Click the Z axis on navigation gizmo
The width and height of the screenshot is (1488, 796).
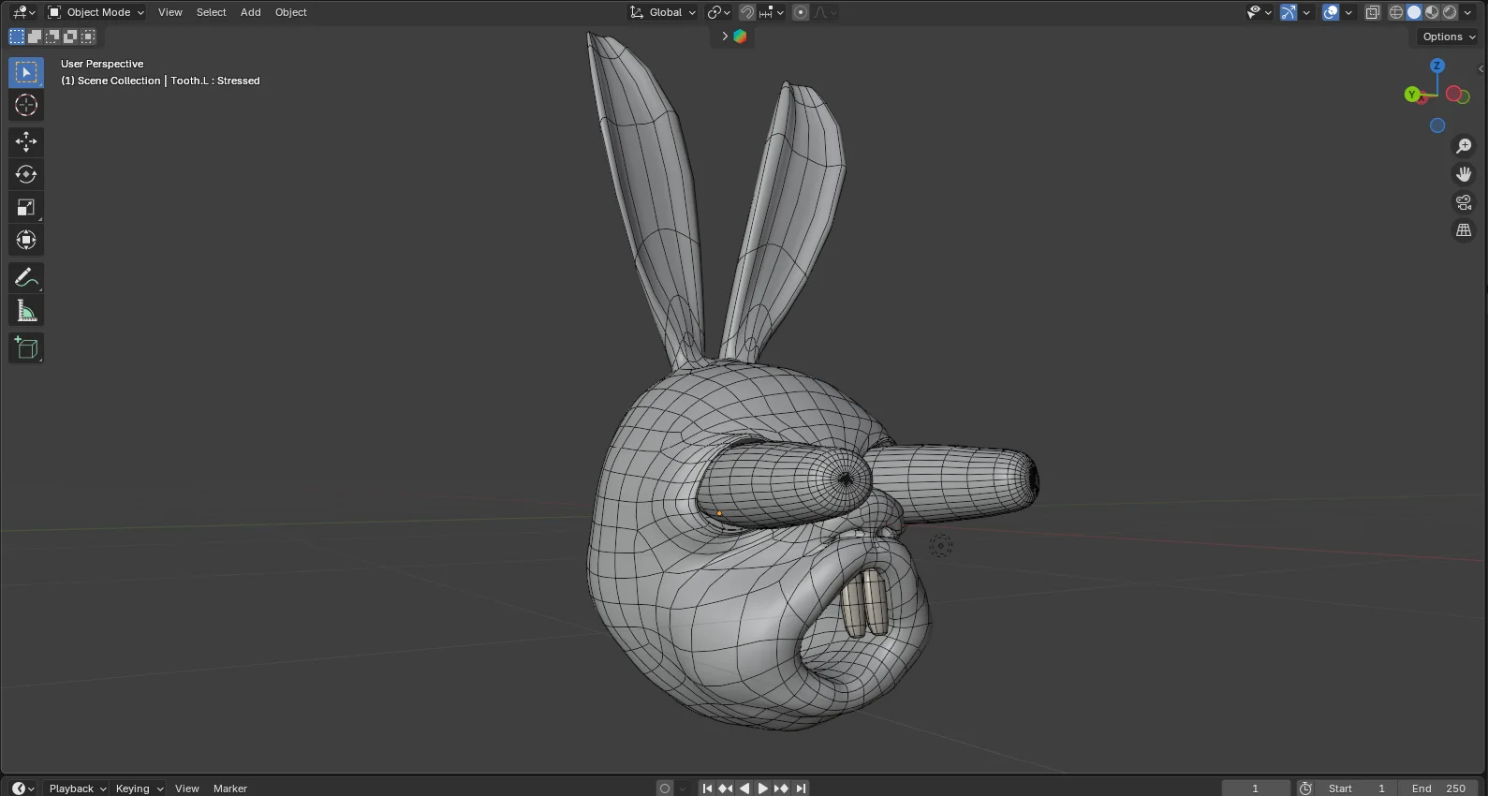pyautogui.click(x=1437, y=66)
